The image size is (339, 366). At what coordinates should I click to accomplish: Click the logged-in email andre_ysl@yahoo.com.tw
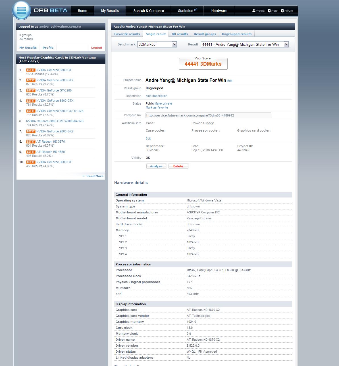pos(60,27)
